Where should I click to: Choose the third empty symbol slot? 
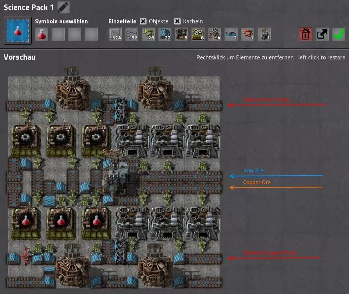(x=75, y=34)
